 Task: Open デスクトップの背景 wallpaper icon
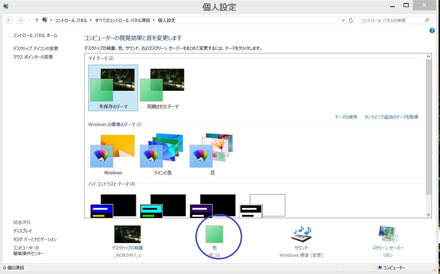(x=127, y=234)
